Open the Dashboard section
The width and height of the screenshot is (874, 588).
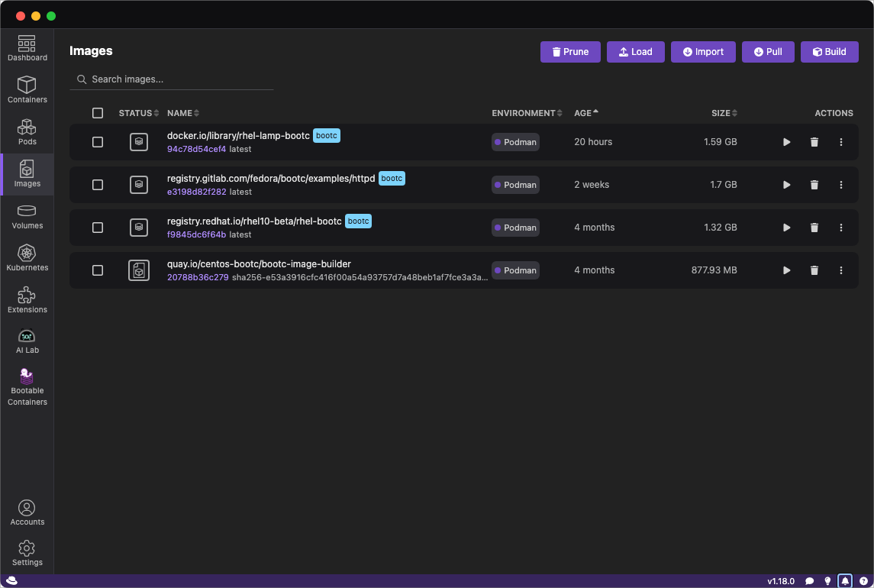(27, 48)
